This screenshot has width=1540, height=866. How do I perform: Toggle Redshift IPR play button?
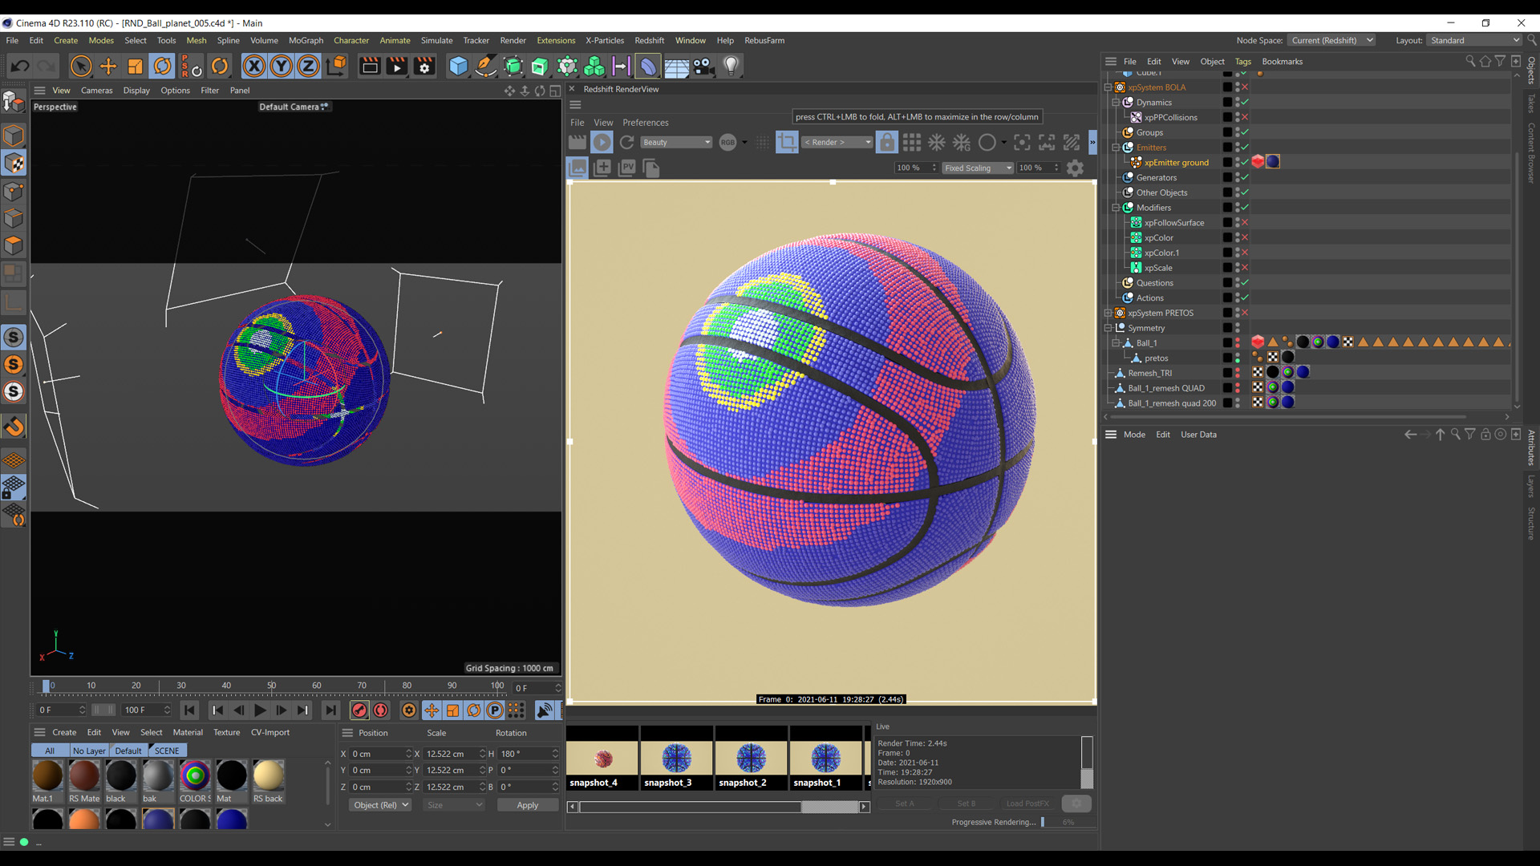click(x=602, y=143)
